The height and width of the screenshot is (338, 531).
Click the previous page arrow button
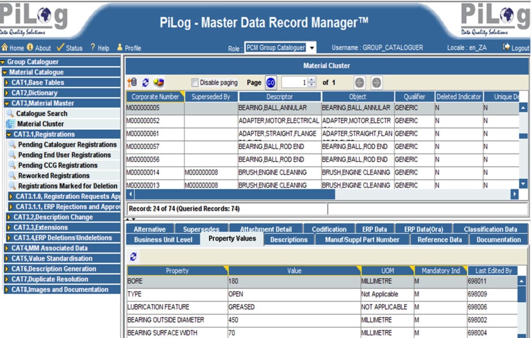point(359,83)
